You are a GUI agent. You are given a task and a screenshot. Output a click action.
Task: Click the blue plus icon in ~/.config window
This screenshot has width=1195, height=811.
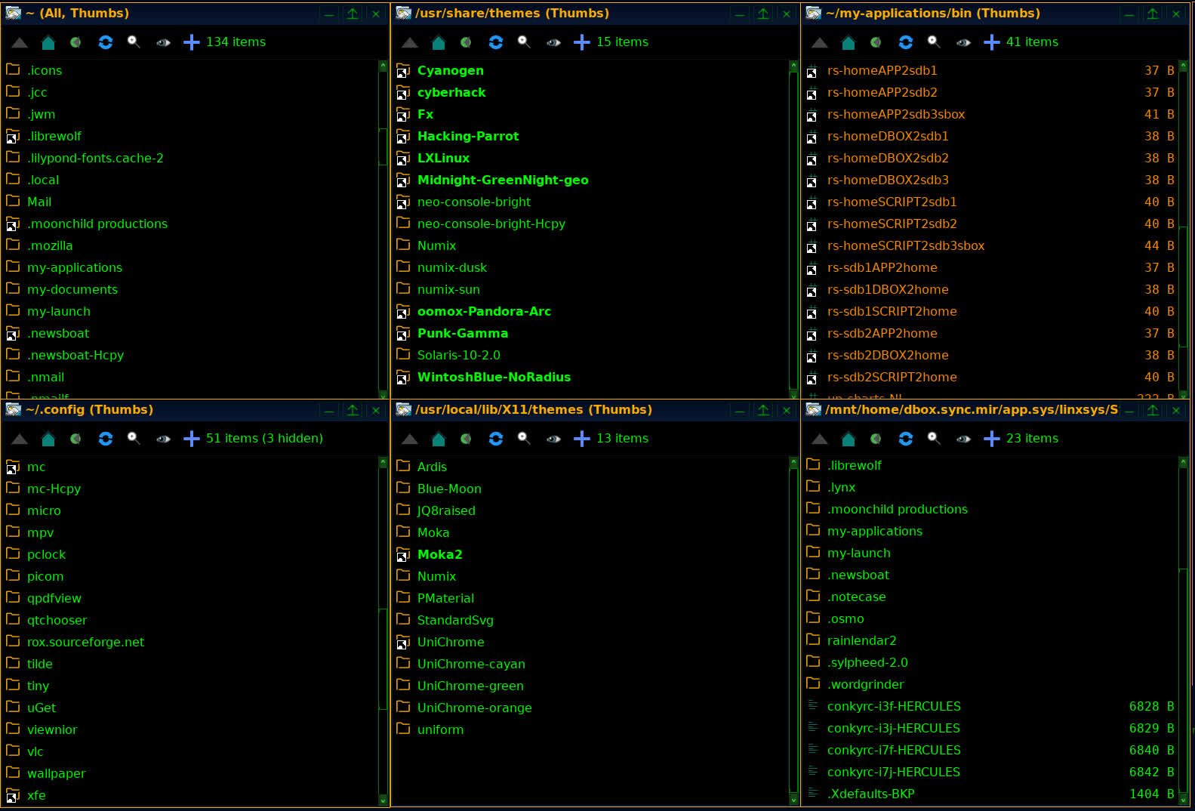point(192,439)
